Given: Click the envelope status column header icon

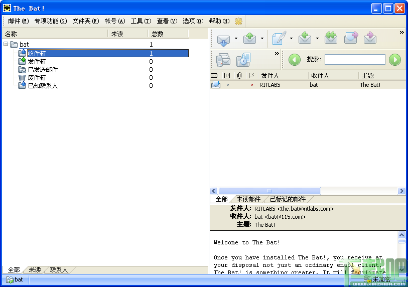Looking at the screenshot, I should 214,75.
